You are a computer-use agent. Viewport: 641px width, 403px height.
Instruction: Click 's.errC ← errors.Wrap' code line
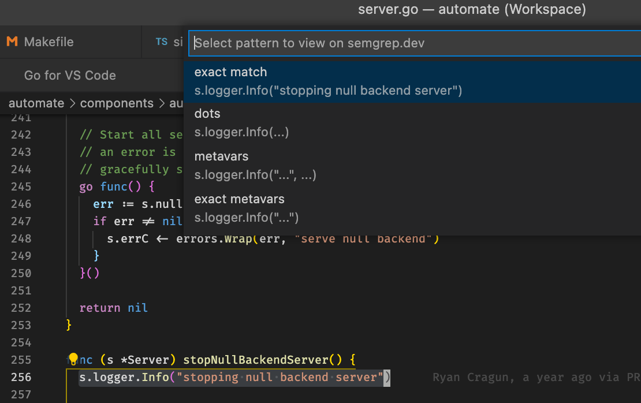pyautogui.click(x=273, y=238)
